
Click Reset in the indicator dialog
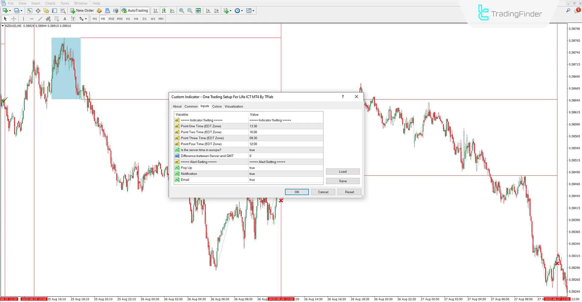[349, 192]
